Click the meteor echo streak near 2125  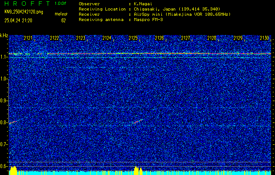click(137, 122)
